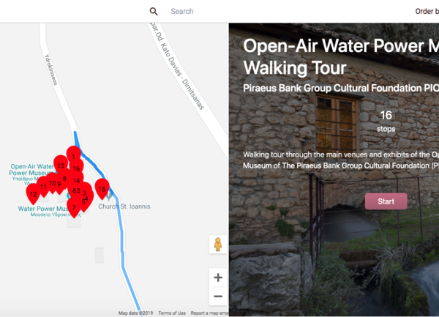The width and height of the screenshot is (439, 317).
Task: Click the Walking Tour title
Action: (x=295, y=68)
